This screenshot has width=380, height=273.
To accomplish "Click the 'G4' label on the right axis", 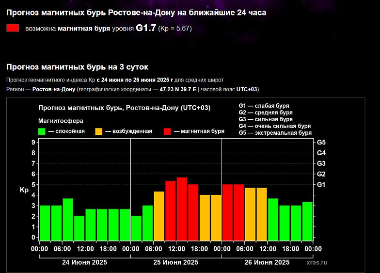I will click(x=321, y=153).
